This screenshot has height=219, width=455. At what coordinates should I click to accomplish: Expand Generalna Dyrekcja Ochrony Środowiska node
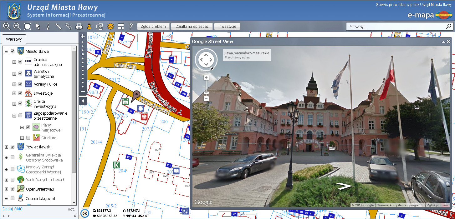[x=6, y=157]
